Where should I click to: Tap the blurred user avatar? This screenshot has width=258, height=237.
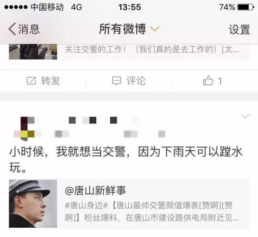point(27,129)
